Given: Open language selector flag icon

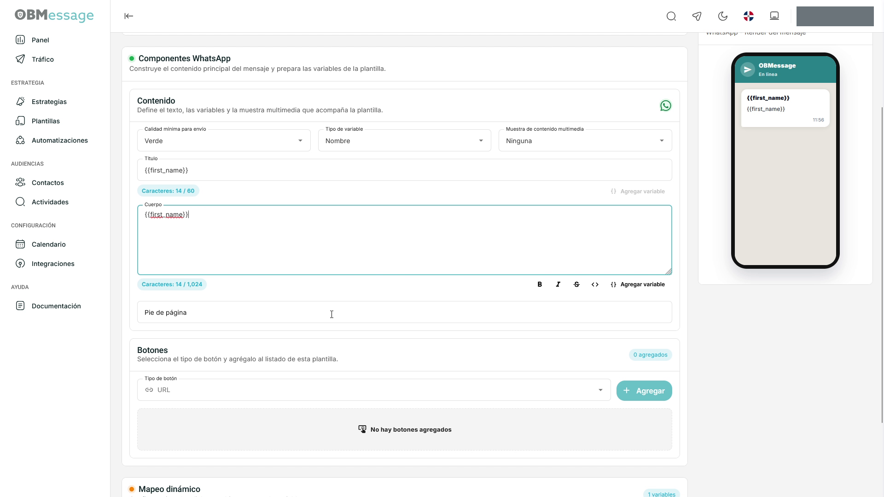Looking at the screenshot, I should 749,17.
